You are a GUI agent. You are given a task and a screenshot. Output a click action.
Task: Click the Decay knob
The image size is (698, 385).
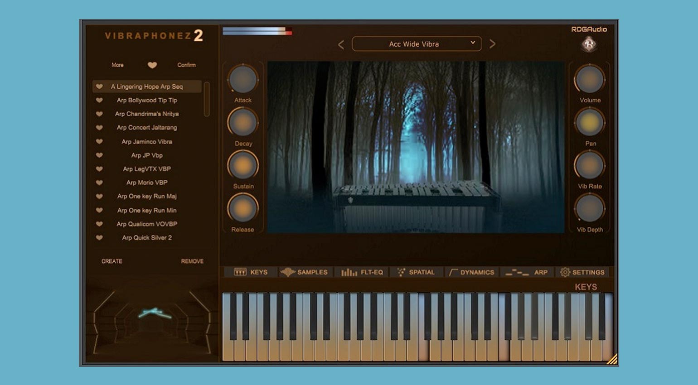[x=243, y=123]
